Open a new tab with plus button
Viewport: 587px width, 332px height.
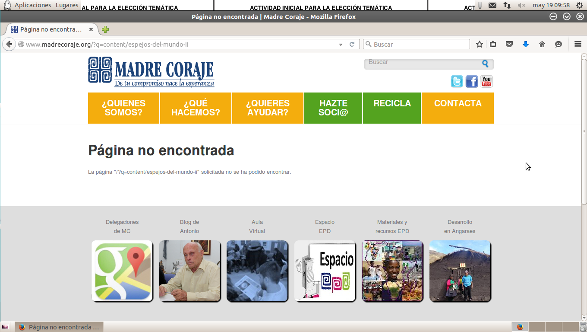point(105,29)
